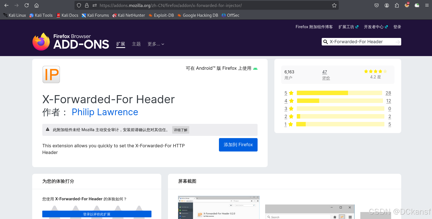
Task: Open the Exploit-DB bookmark
Action: pos(161,15)
